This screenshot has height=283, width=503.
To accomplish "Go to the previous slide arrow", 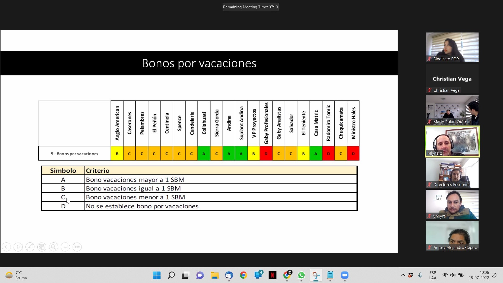I will (x=7, y=247).
